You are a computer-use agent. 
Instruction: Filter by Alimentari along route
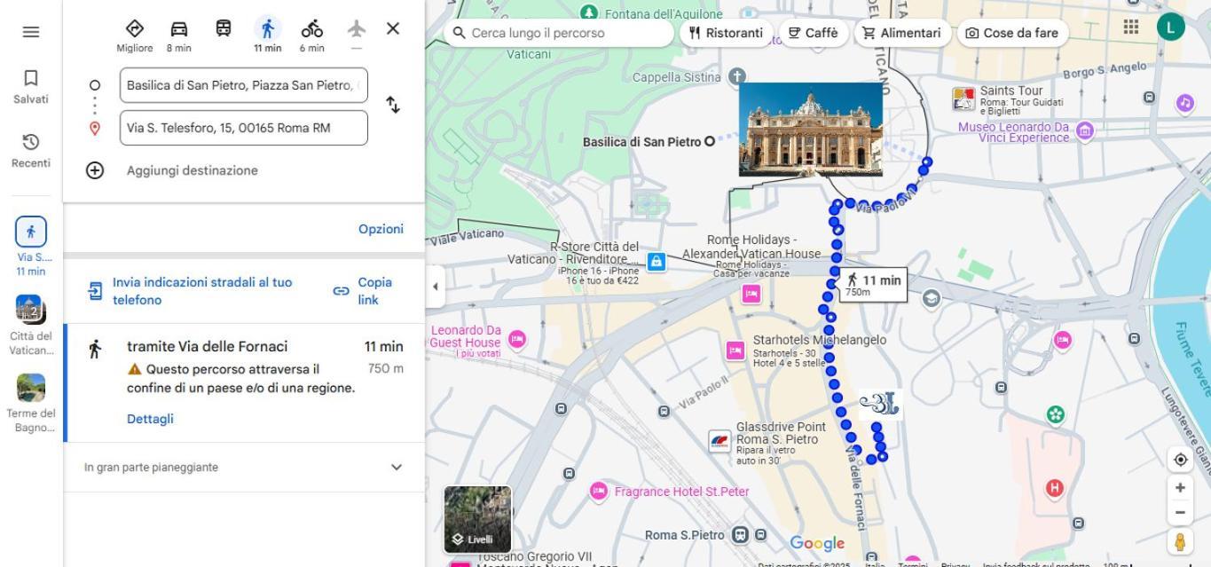(x=901, y=33)
